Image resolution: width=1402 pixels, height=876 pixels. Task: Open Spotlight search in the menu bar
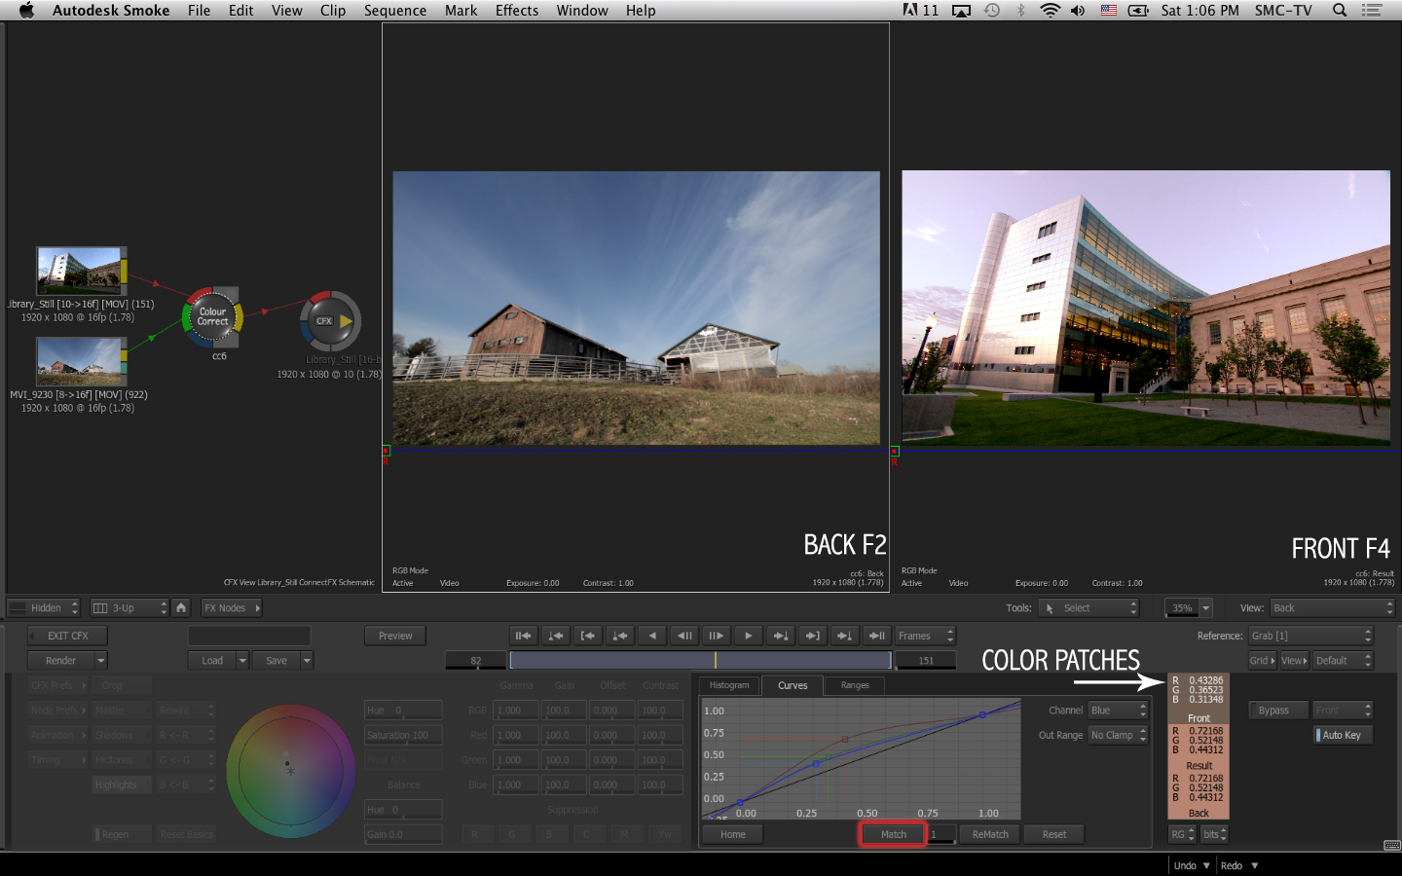(x=1340, y=11)
